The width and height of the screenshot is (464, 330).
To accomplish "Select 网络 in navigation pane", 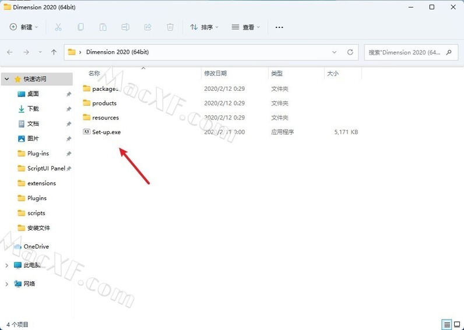I will click(29, 284).
